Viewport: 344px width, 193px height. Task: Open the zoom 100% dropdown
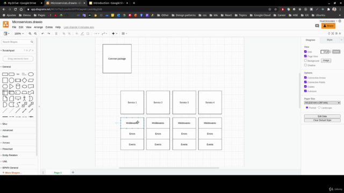(19, 33)
